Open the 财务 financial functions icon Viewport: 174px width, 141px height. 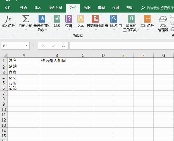tap(57, 19)
